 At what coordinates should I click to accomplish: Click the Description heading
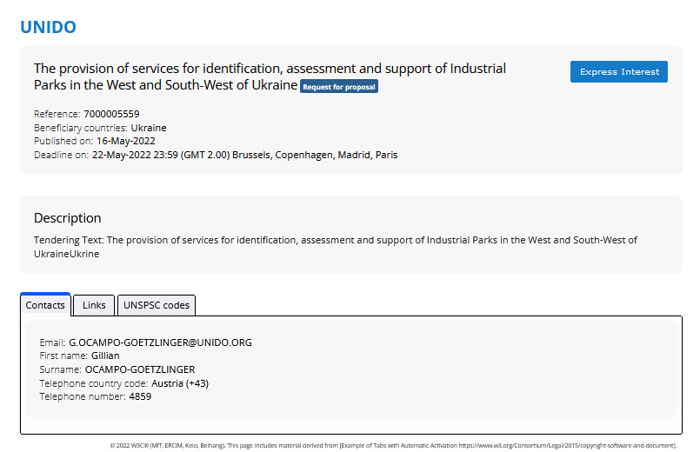click(68, 218)
